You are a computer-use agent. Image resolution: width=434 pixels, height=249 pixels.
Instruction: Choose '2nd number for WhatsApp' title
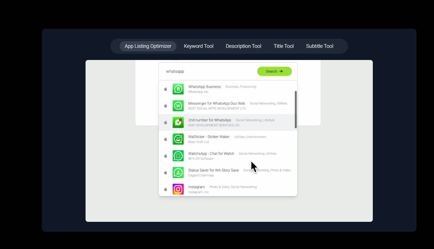pos(210,120)
